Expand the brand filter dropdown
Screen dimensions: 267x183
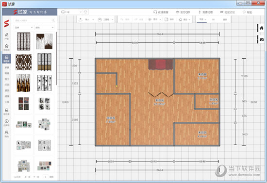23,27
